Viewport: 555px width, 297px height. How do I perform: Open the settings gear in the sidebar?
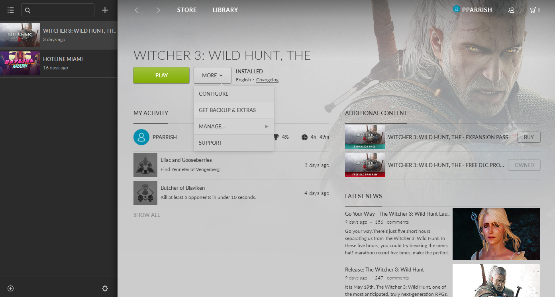pos(105,288)
